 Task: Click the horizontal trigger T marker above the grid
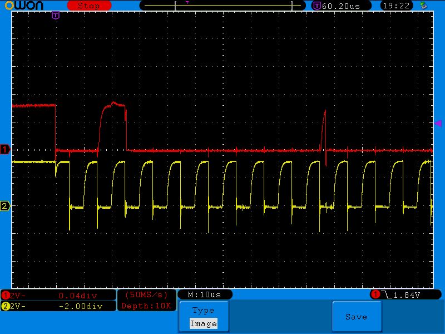56,15
